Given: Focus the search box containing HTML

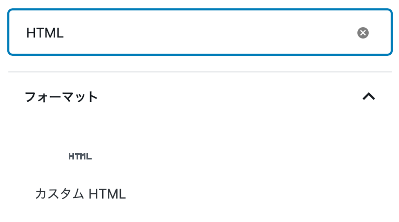Looking at the screenshot, I should (200, 32).
